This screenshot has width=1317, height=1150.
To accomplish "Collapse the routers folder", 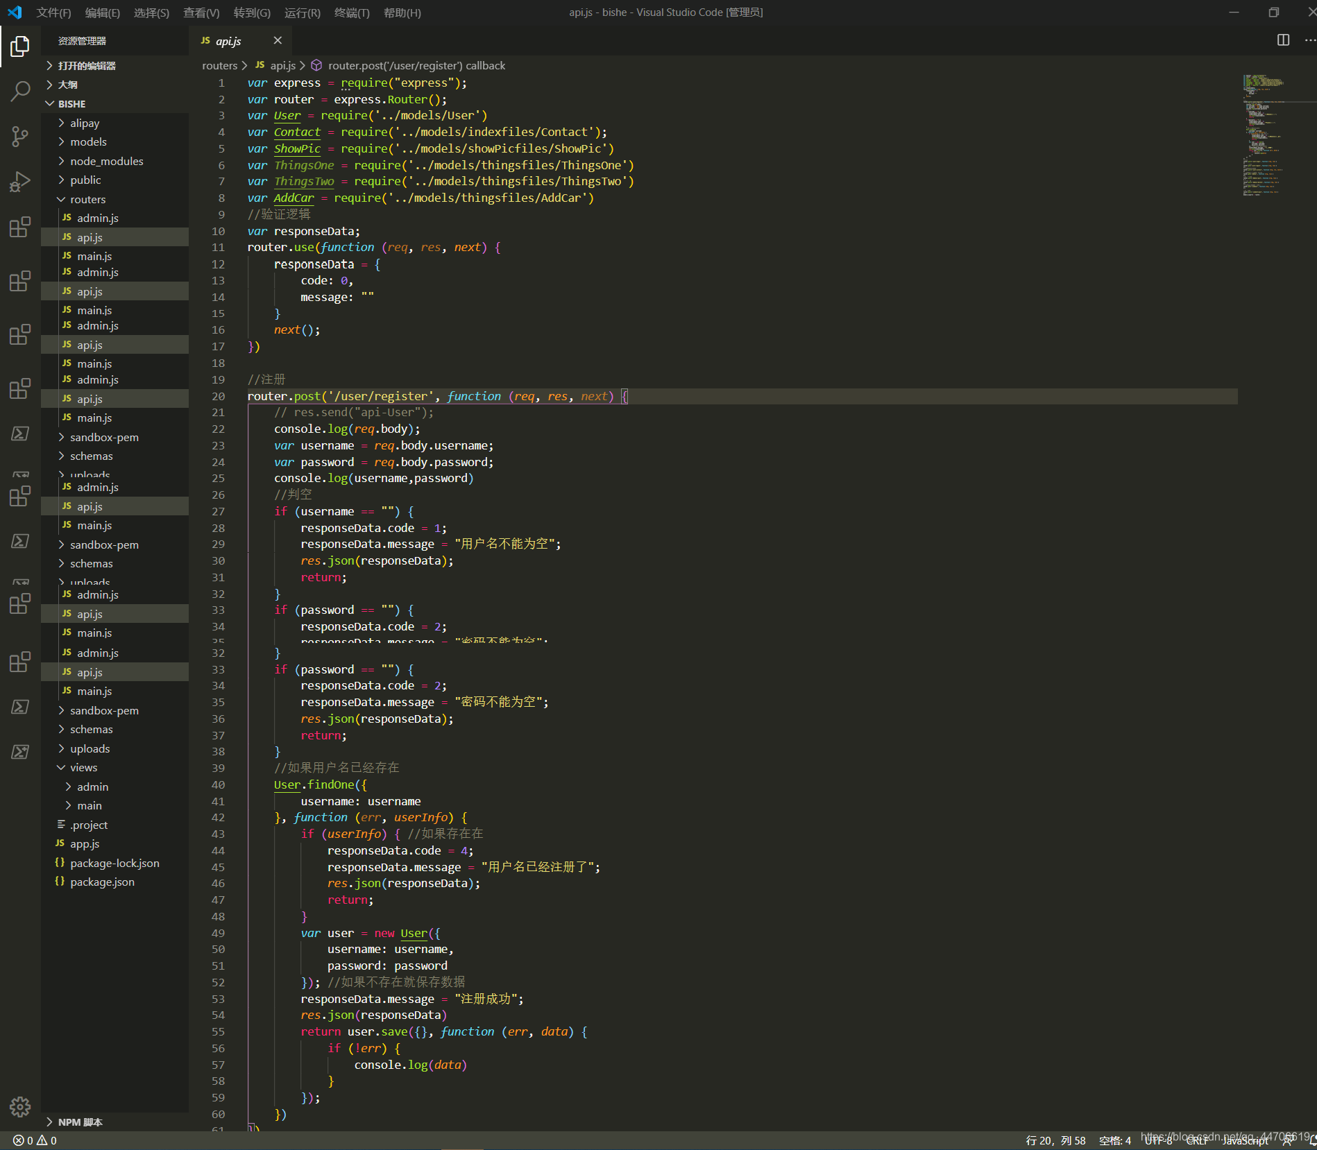I will click(x=114, y=199).
